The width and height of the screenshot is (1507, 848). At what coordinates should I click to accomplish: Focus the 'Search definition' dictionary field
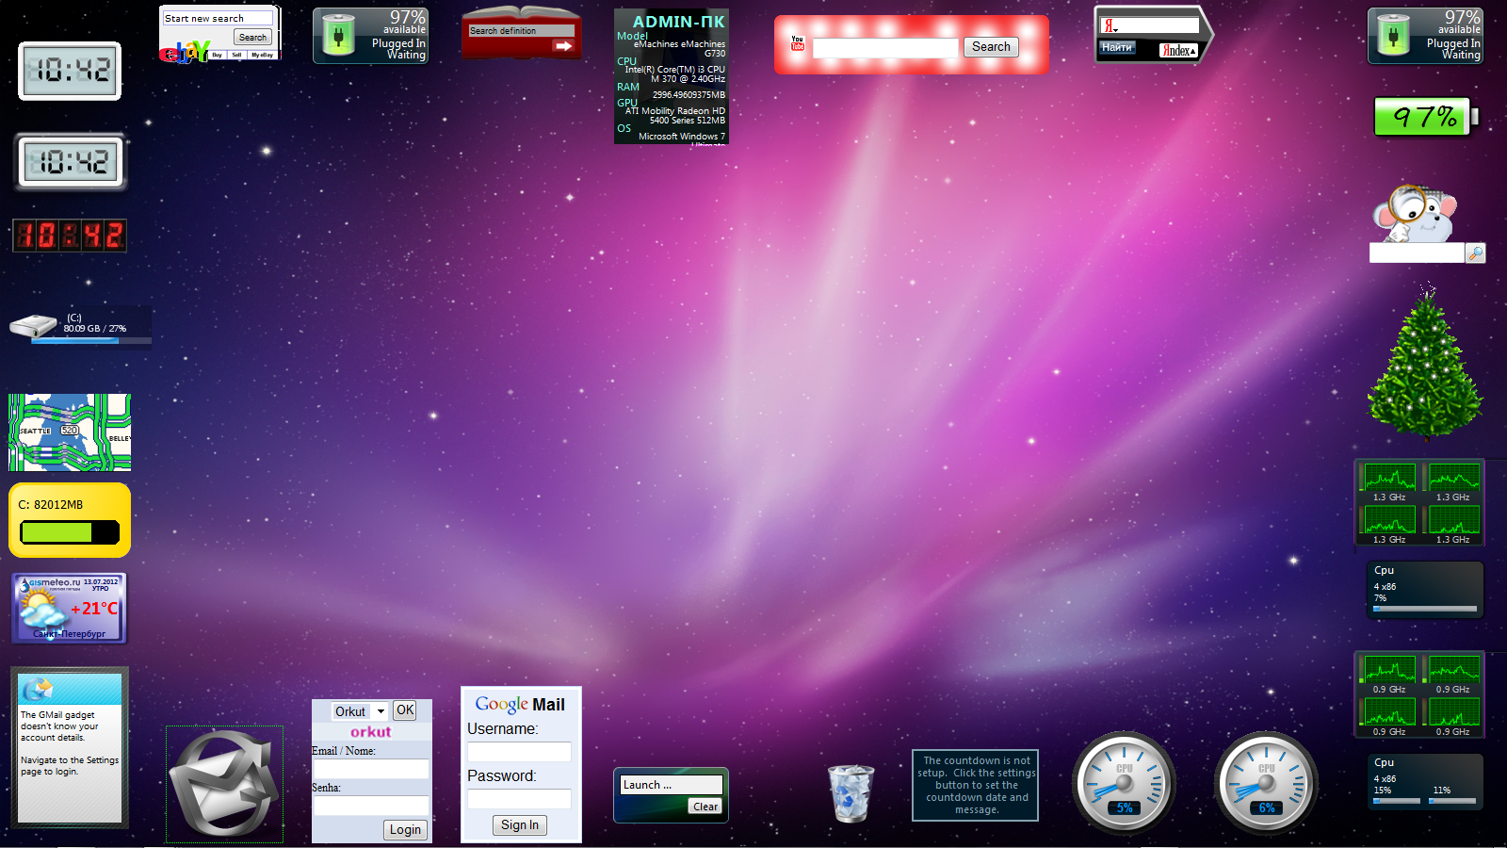coord(521,31)
